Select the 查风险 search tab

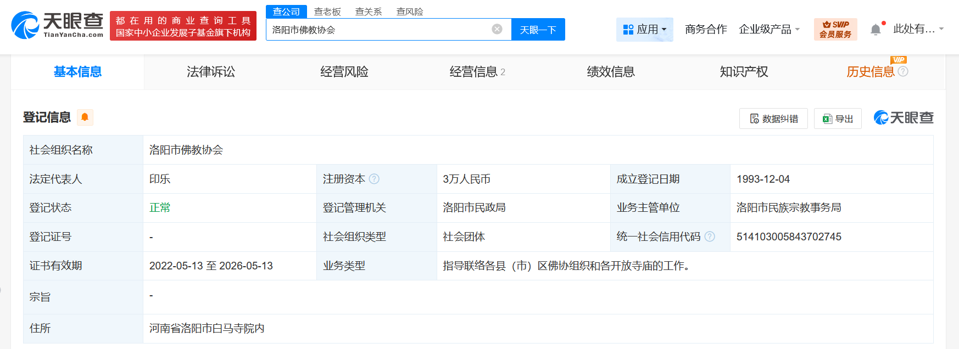(x=410, y=12)
